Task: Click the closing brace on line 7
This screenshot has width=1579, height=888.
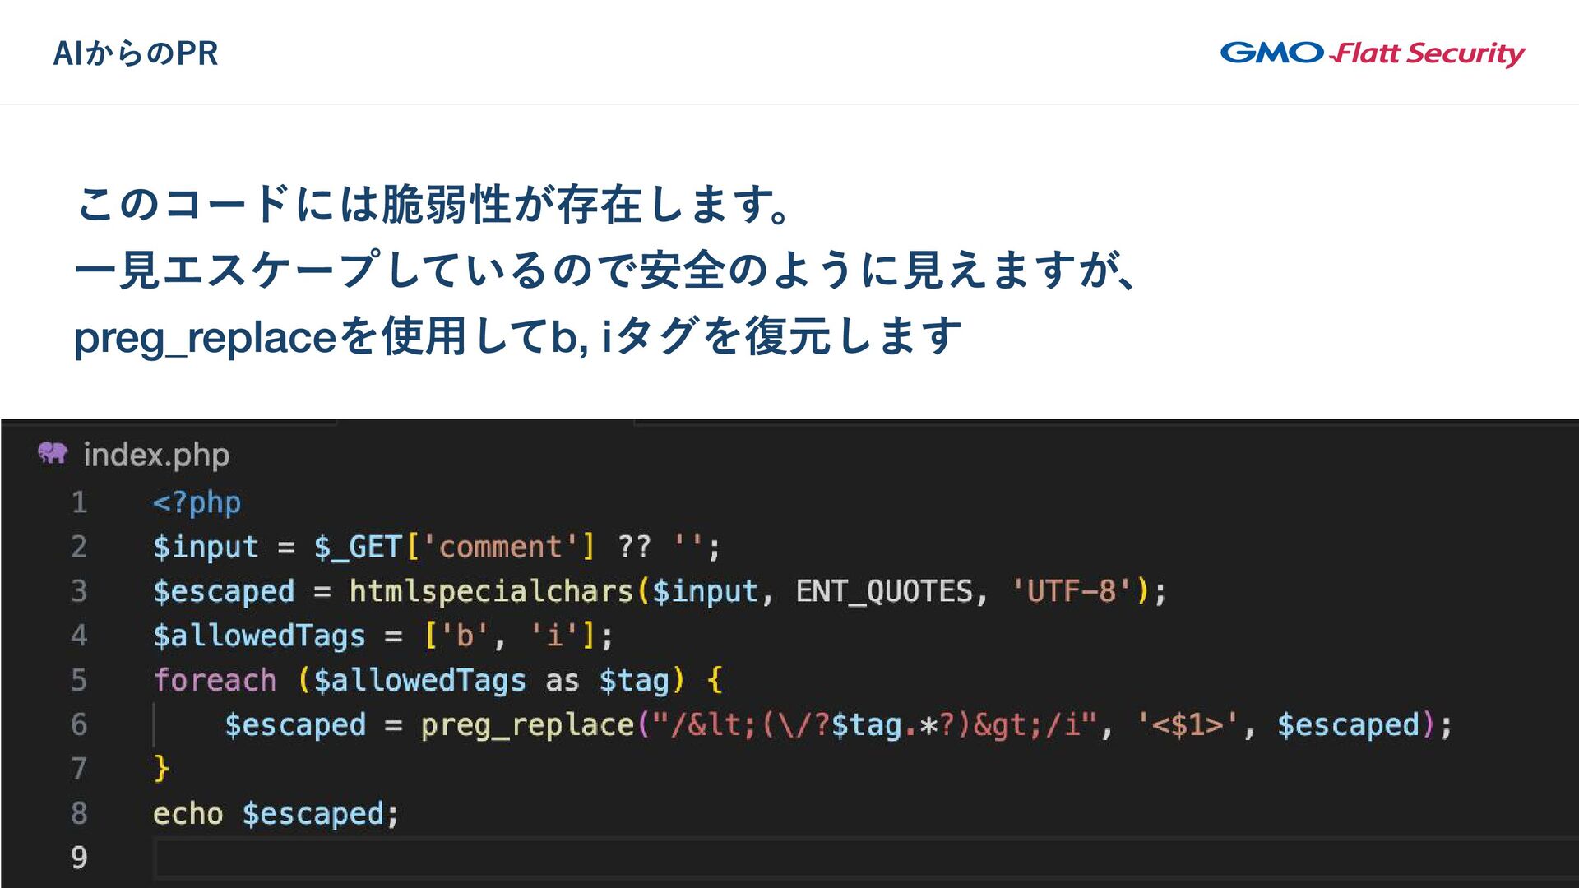Action: click(x=161, y=769)
